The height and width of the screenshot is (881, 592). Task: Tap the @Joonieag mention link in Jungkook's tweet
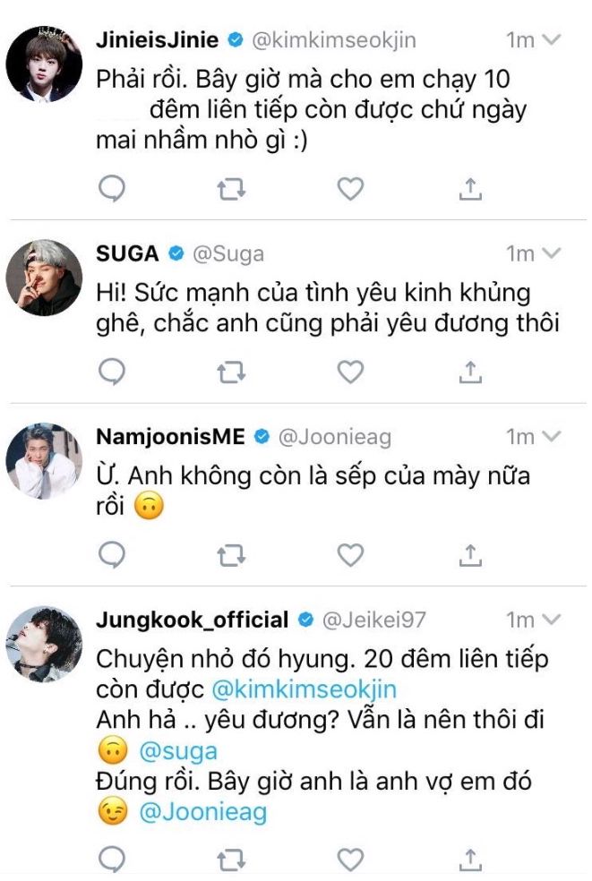click(x=202, y=812)
